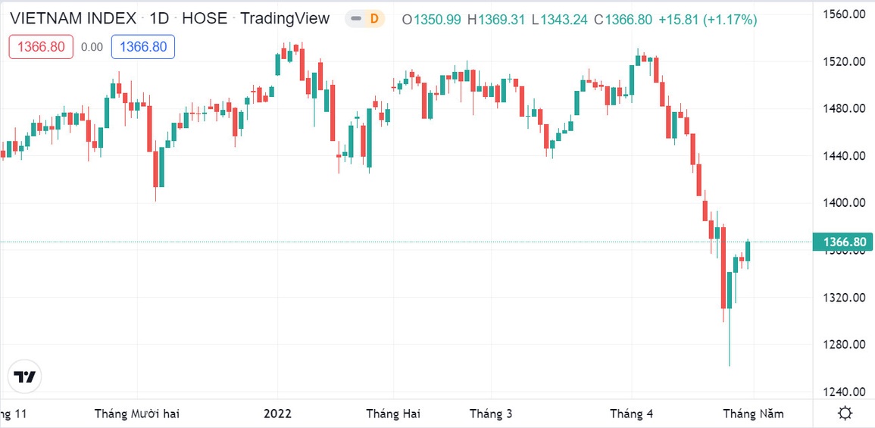Click the Tháng Mười hai axis label
This screenshot has width=875, height=428.
pos(137,414)
